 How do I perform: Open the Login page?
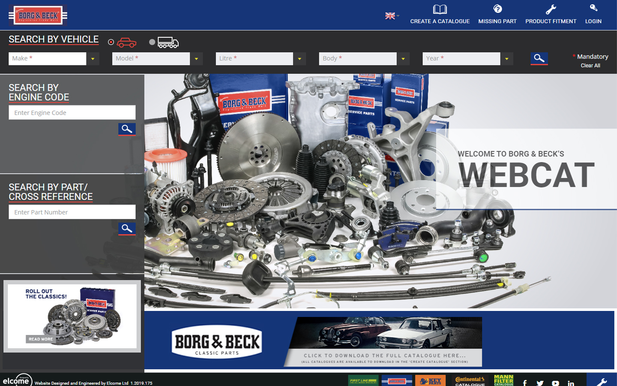coord(593,14)
